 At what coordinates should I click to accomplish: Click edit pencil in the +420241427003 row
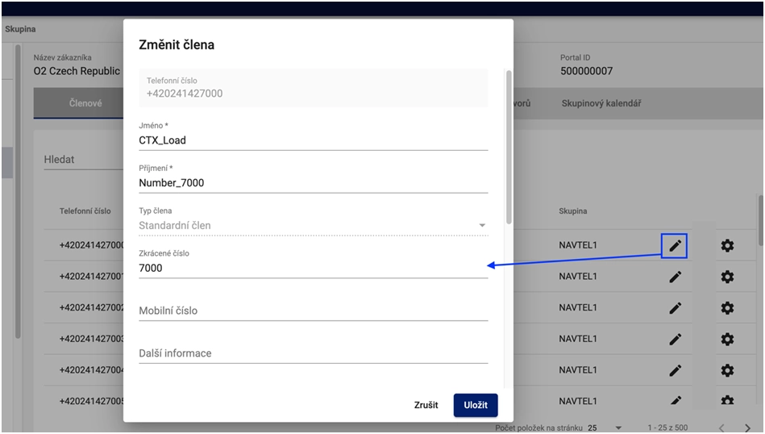click(x=675, y=339)
